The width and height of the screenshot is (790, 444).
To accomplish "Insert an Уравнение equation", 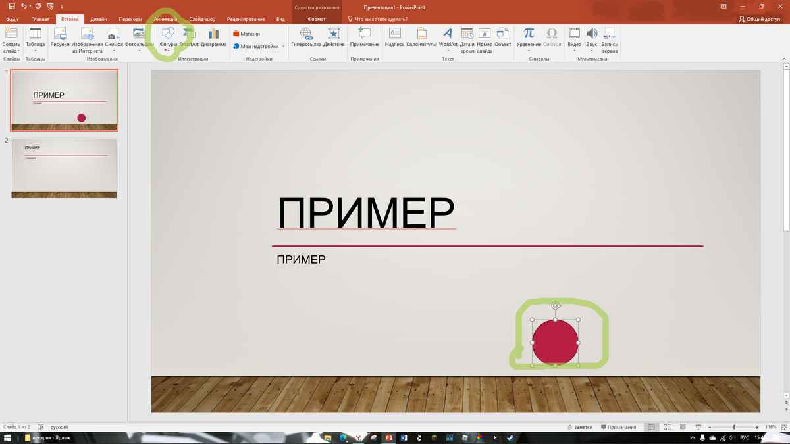I will (x=529, y=40).
